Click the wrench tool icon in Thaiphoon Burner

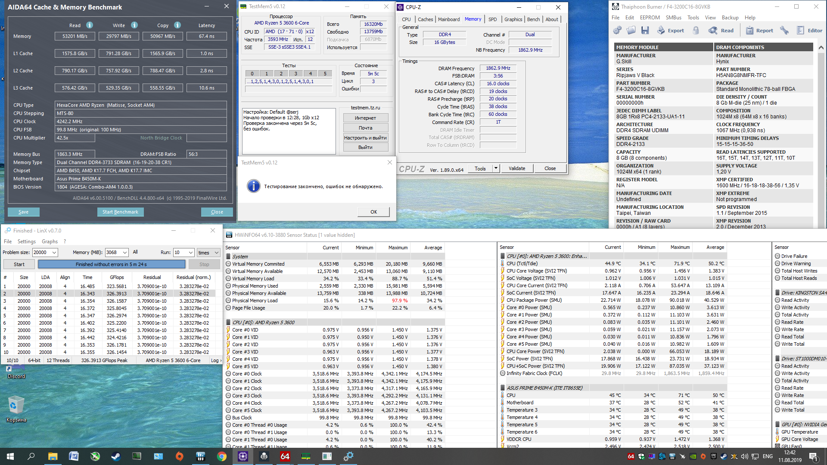tap(784, 30)
